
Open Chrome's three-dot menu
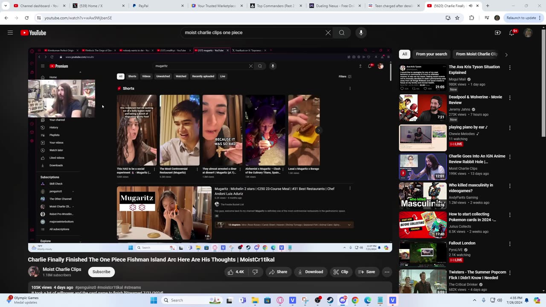(x=540, y=18)
